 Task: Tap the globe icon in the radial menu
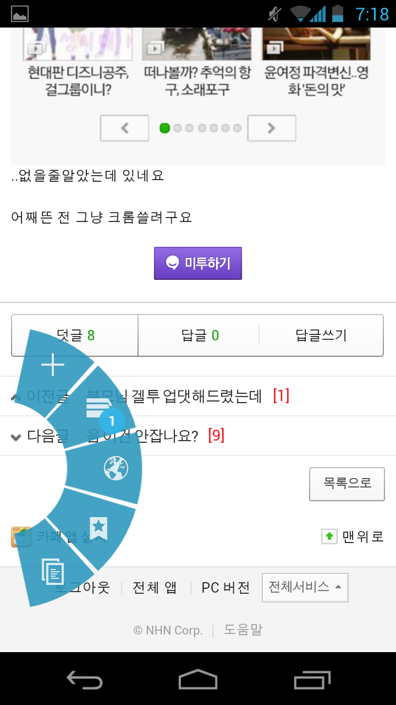point(116,469)
